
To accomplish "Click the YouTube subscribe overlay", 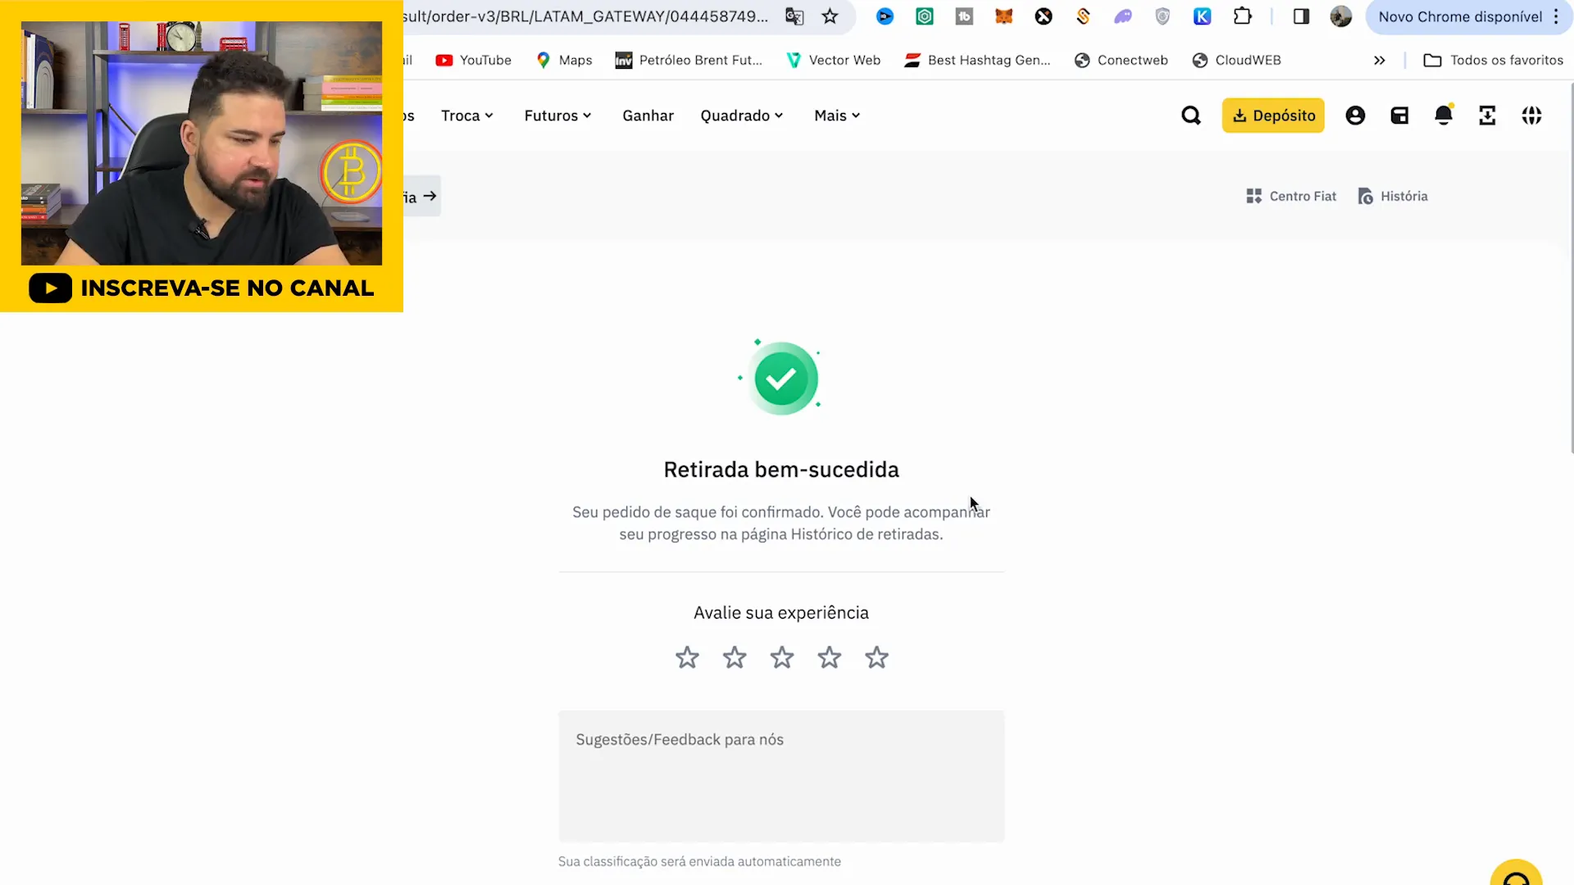I will (x=201, y=288).
